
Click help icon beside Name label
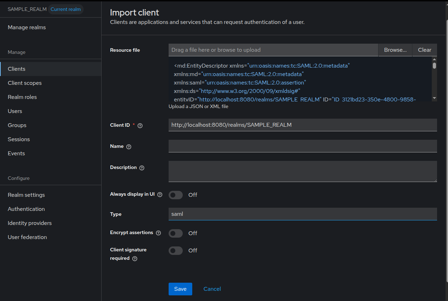[x=129, y=147]
